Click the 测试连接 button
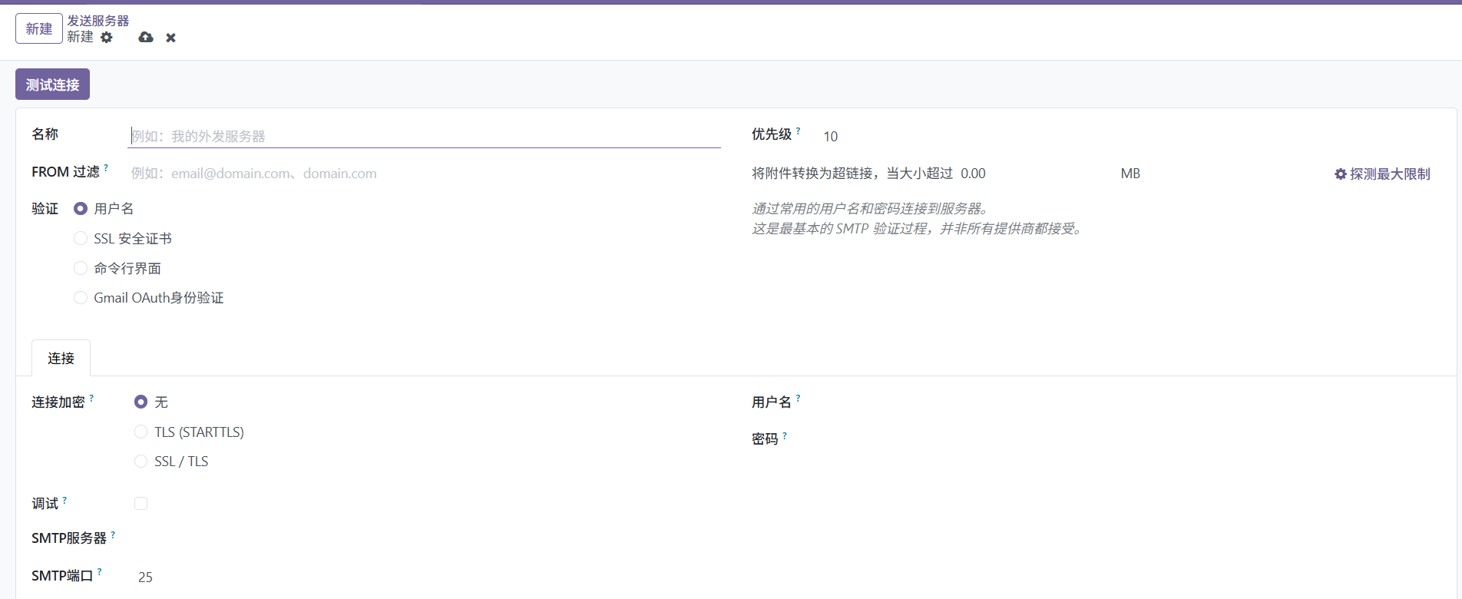 52,84
